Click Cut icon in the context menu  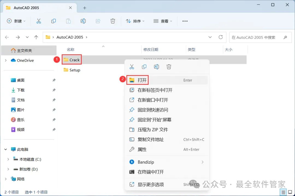tap(132, 67)
